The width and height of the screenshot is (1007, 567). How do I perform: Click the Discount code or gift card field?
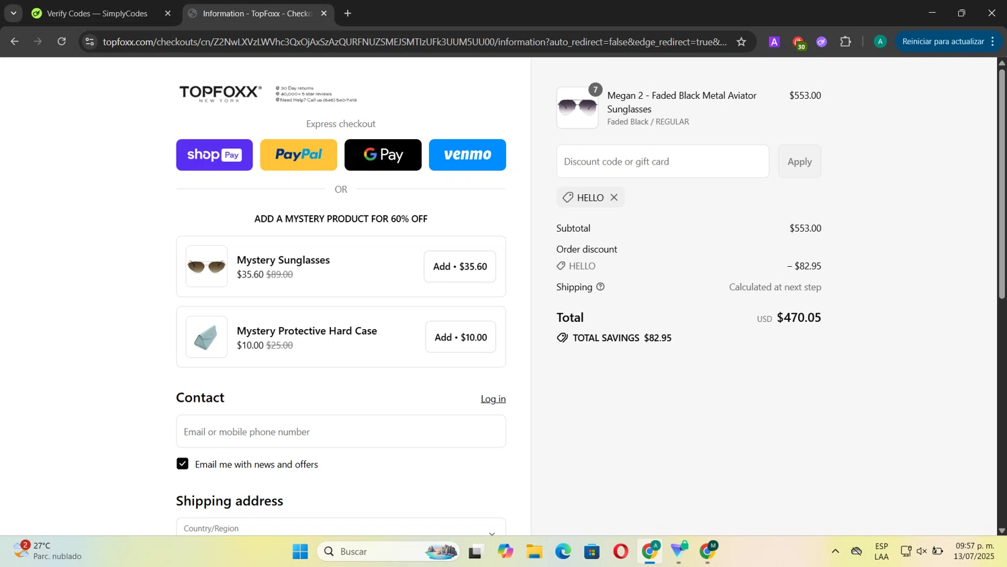(x=663, y=161)
